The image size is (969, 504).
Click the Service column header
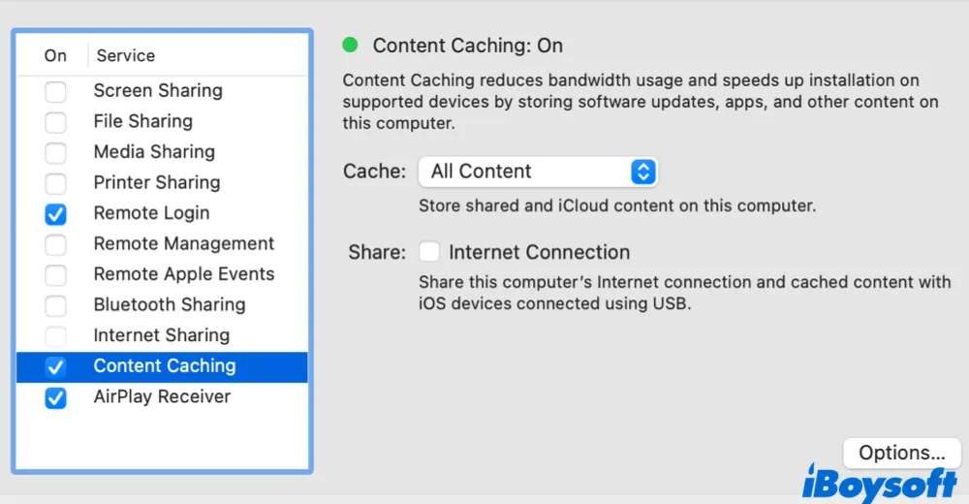(x=126, y=56)
